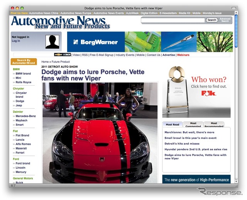This screenshot has width=247, height=200.
Task: Open Maybach in sidebar
Action: (22, 121)
